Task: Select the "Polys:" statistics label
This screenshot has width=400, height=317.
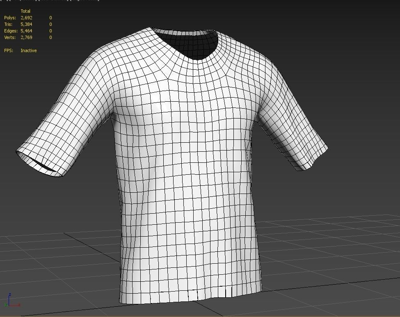Action: point(10,18)
